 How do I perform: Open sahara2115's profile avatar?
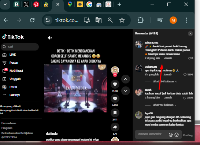tap(139, 44)
